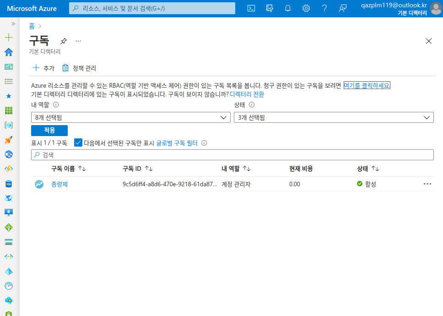Go to Microsoft Azure portal home logo
Screen dimensions: 443x316
pyautogui.click(x=32, y=9)
